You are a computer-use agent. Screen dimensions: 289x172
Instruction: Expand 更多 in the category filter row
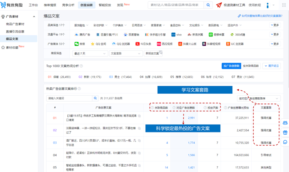pos(275,25)
